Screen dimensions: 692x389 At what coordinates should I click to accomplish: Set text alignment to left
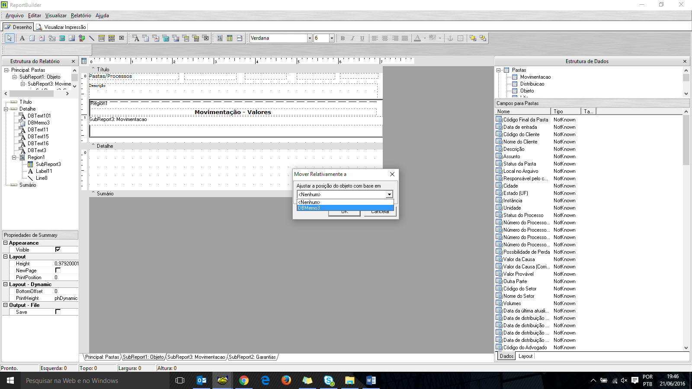(x=375, y=38)
